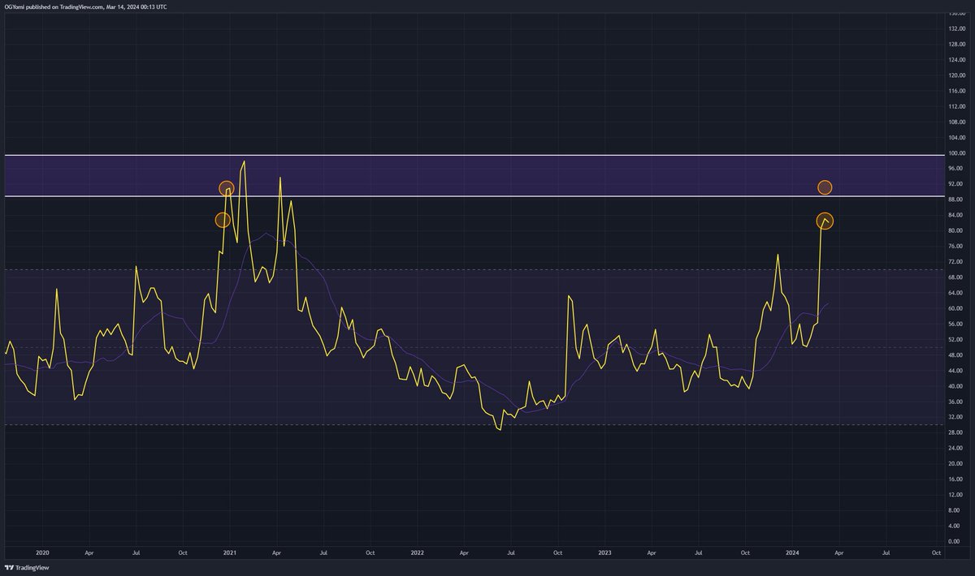Click the 72.00 price axis label
This screenshot has width=975, height=576.
coord(957,262)
